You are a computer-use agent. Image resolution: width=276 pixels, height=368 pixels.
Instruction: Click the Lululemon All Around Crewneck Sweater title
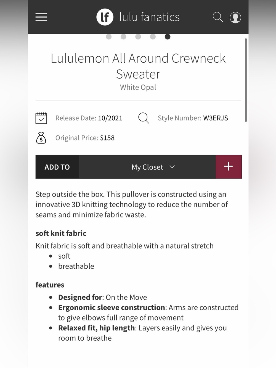(x=138, y=66)
